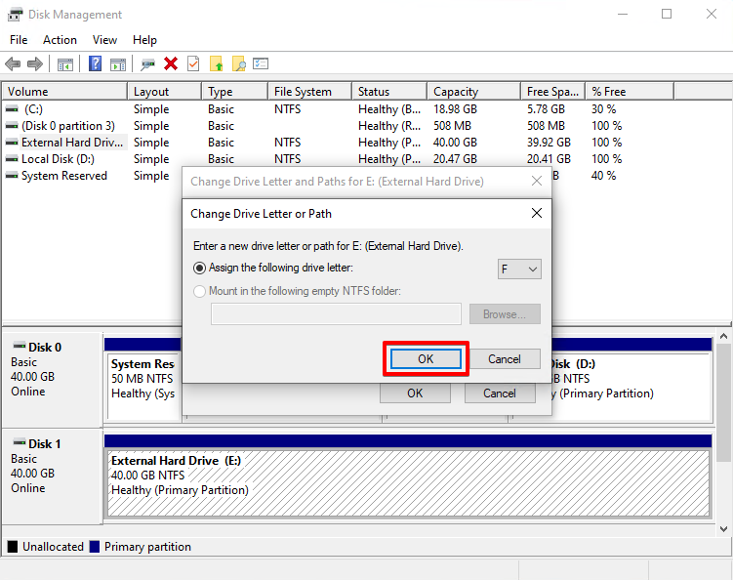Image resolution: width=733 pixels, height=580 pixels.
Task: Sort by the Capacity column header
Action: point(474,91)
